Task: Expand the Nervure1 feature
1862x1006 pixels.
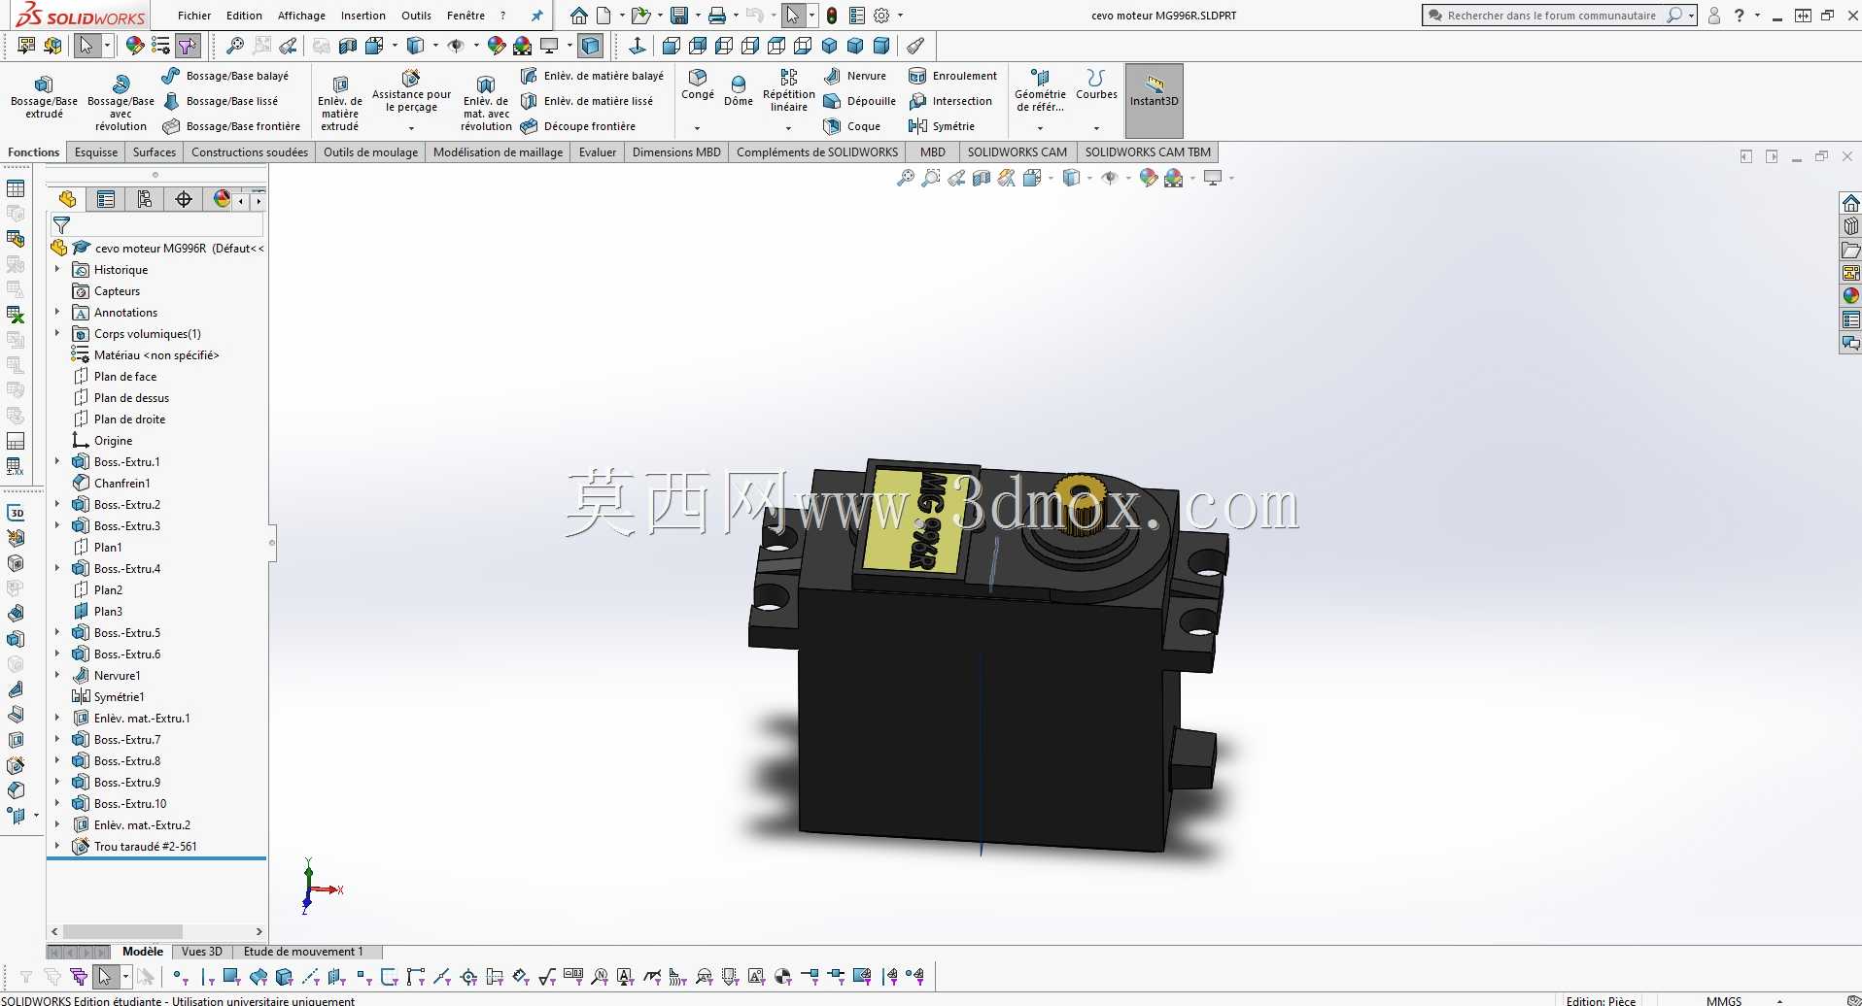Action: (x=57, y=676)
